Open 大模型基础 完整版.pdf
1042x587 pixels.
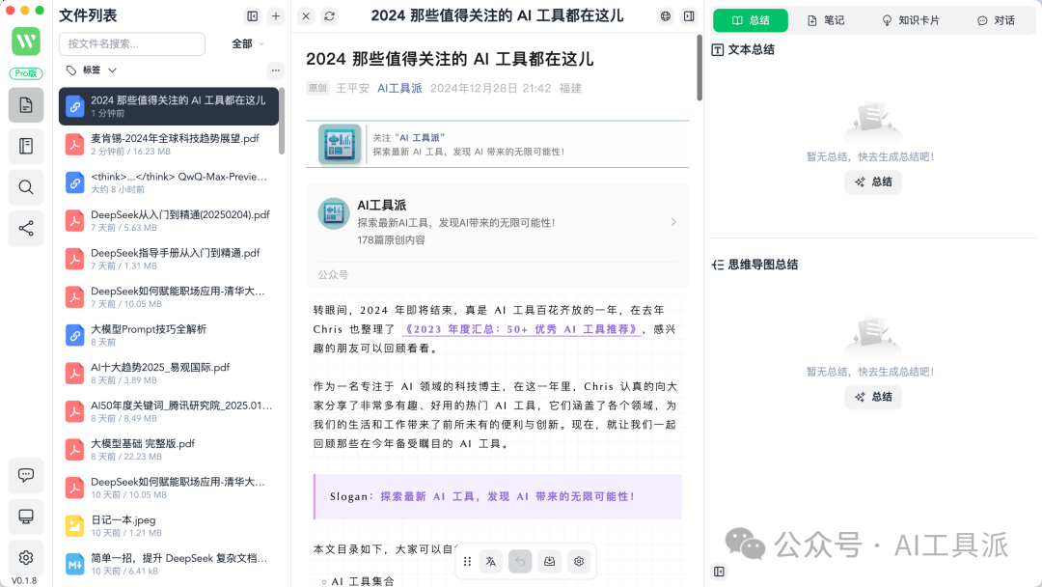coord(169,449)
